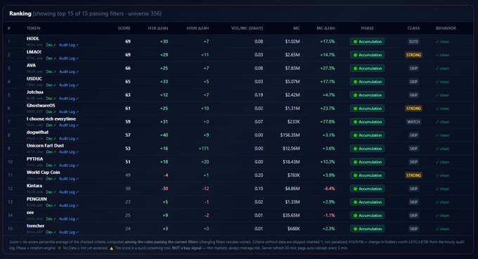Open the Dex link for PYTHIA
The image size is (478, 259).
point(51,166)
